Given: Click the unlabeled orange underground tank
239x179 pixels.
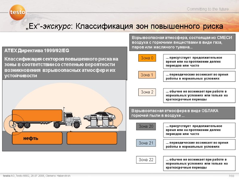Looking at the screenshot, I should tap(92, 138).
